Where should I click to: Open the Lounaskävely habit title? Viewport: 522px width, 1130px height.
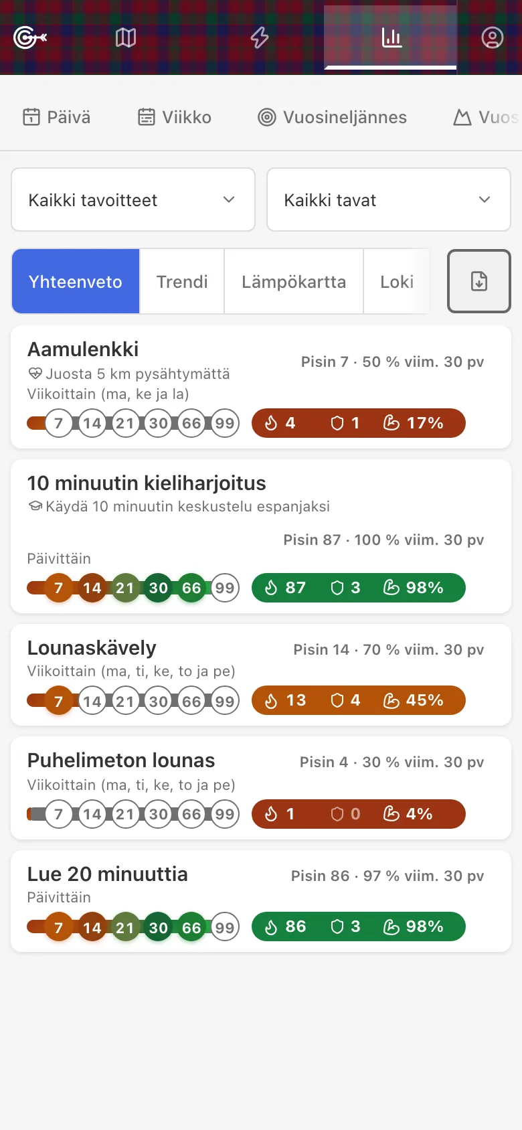coord(92,647)
